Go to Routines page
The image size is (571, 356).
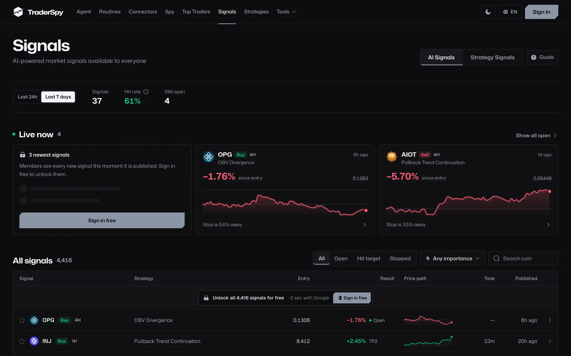point(110,12)
